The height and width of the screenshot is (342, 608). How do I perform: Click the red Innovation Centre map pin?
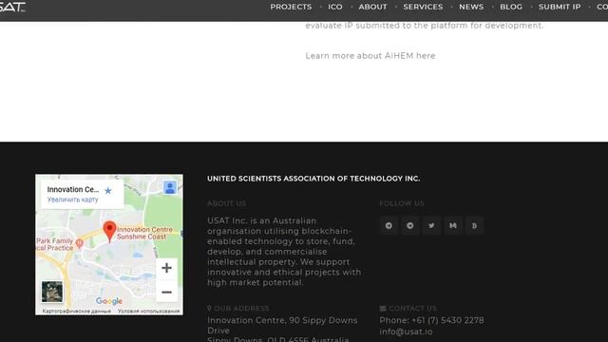[x=110, y=232]
